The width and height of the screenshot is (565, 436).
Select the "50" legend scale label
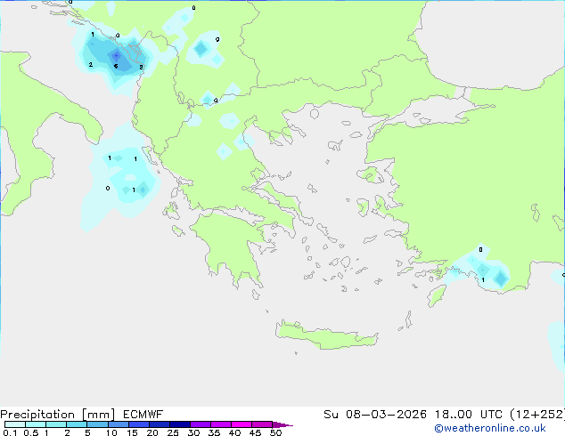pyautogui.click(x=275, y=432)
